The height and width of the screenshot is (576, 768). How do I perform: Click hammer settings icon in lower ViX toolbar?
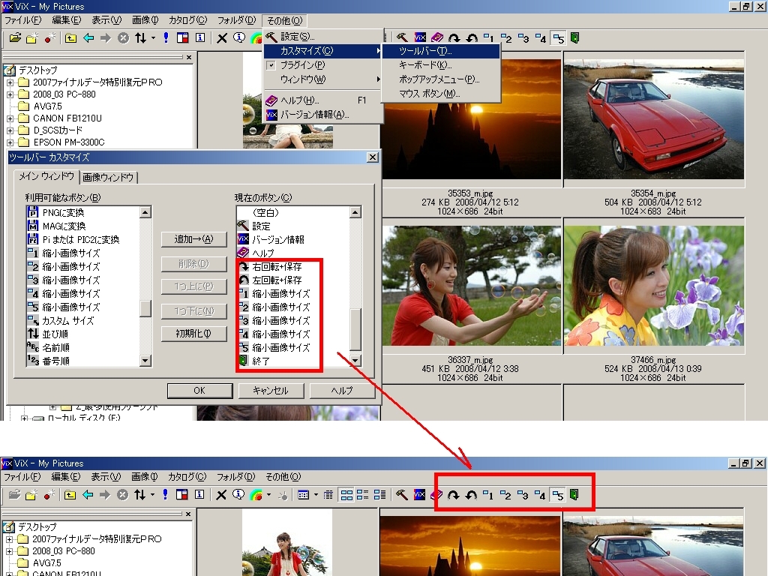click(x=402, y=495)
